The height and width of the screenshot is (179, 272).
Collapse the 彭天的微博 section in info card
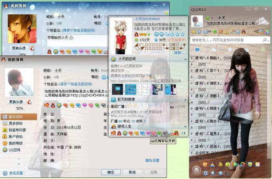185,100
